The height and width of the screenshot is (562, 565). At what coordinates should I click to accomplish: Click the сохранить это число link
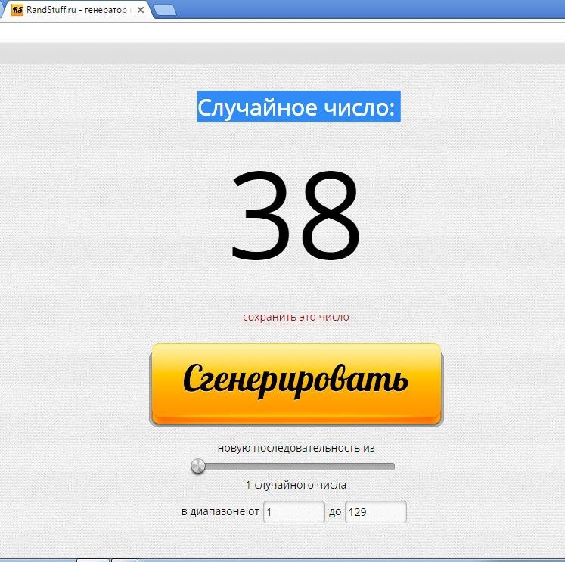coord(296,317)
